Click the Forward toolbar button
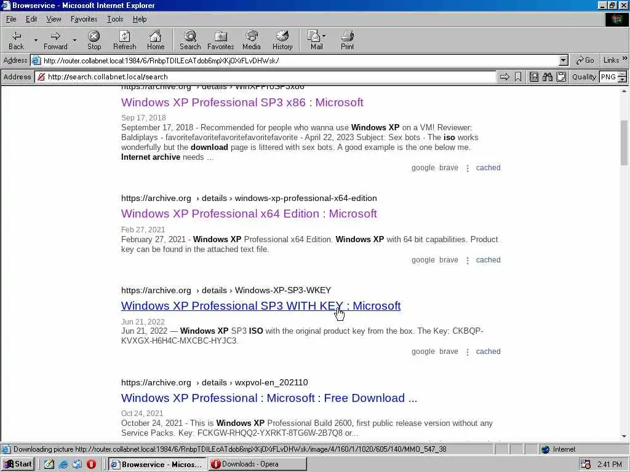 click(55, 40)
